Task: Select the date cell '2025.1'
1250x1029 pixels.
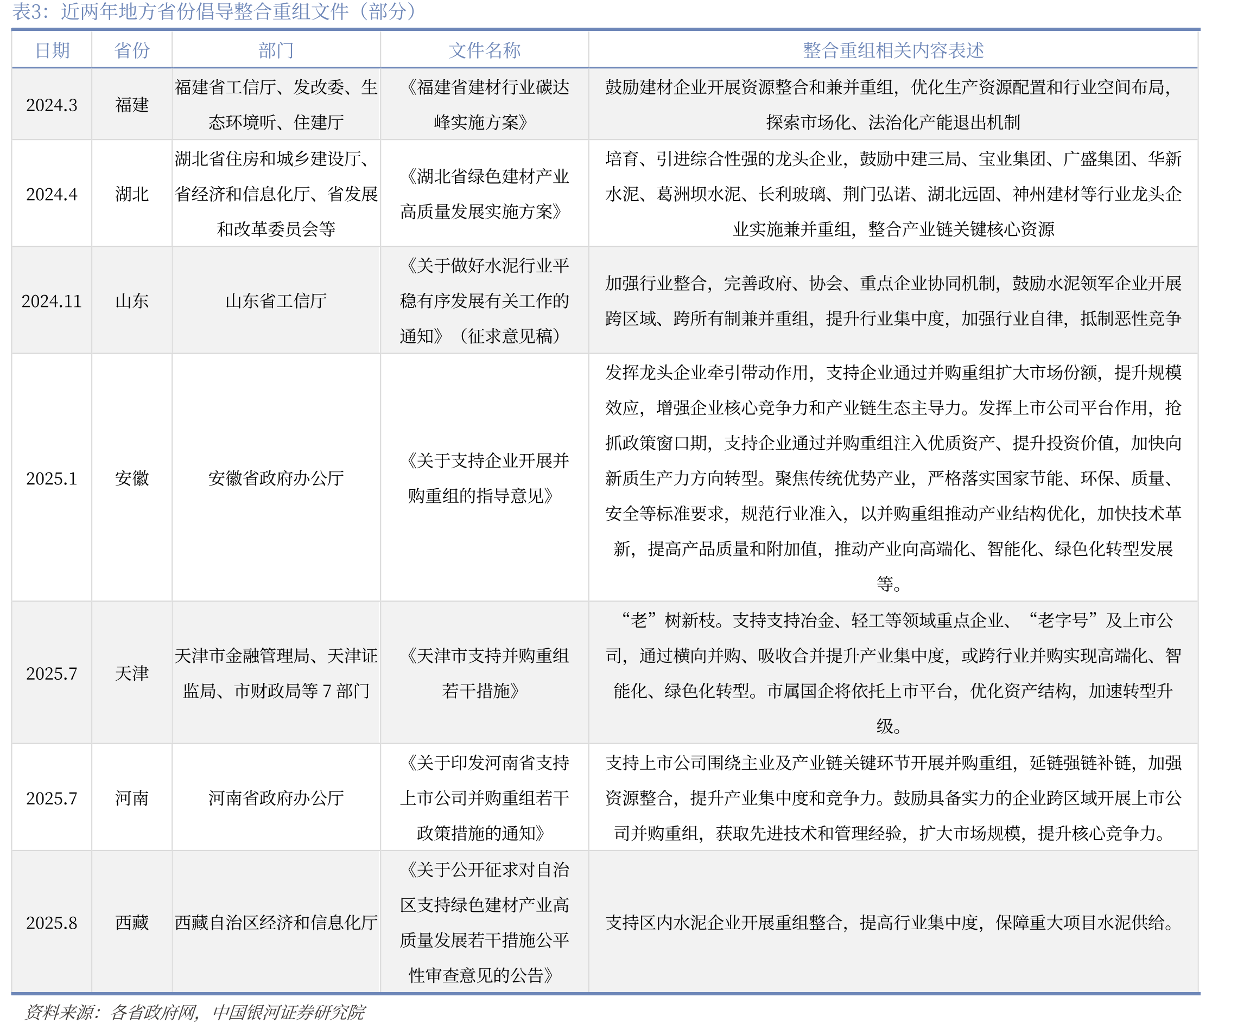Action: click(52, 478)
